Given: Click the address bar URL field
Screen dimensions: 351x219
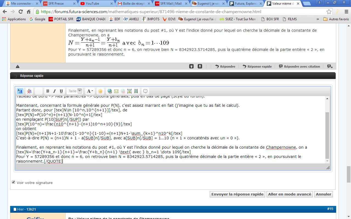Looking at the screenshot, I should pos(181,12).
